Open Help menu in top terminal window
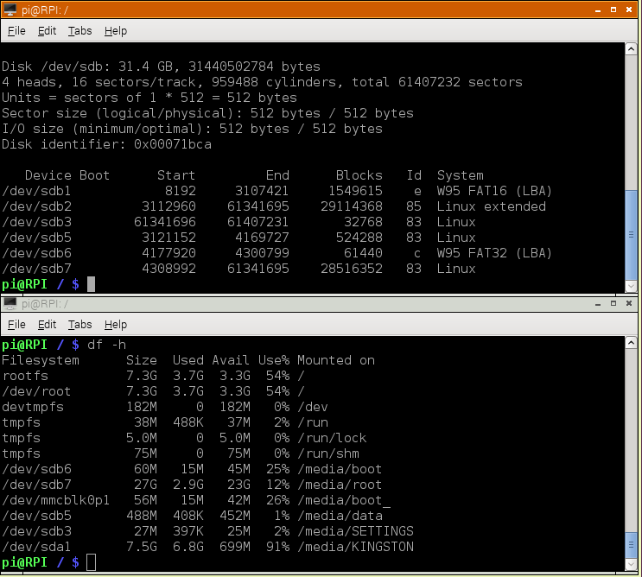Image resolution: width=642 pixels, height=577 pixels. pyautogui.click(x=116, y=31)
